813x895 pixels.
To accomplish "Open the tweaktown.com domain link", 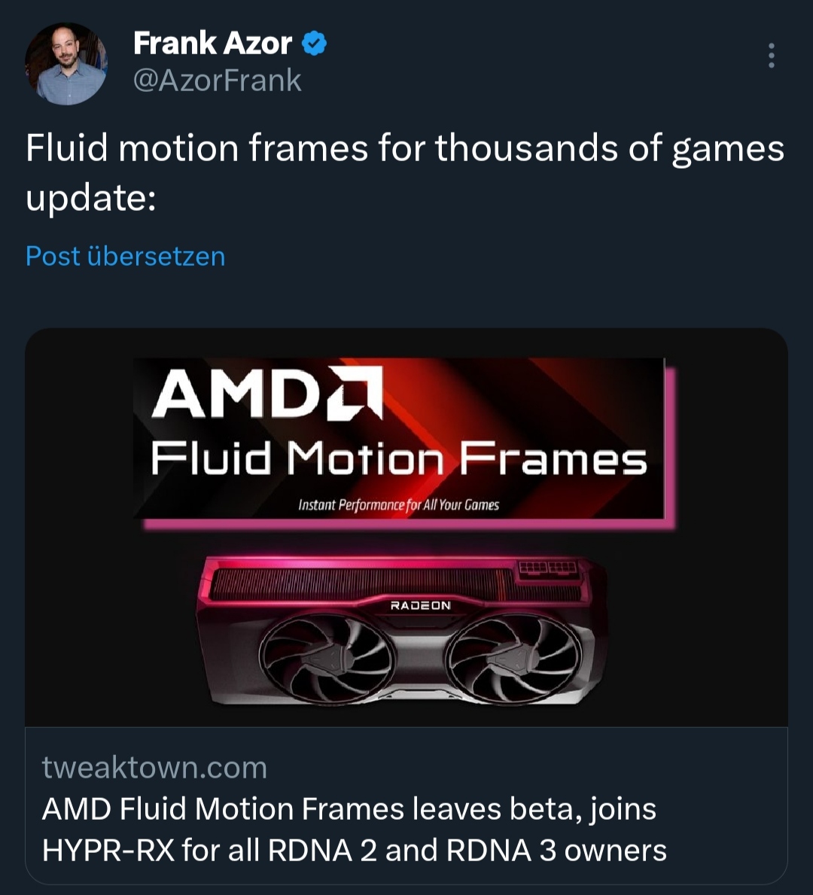I will click(x=154, y=768).
